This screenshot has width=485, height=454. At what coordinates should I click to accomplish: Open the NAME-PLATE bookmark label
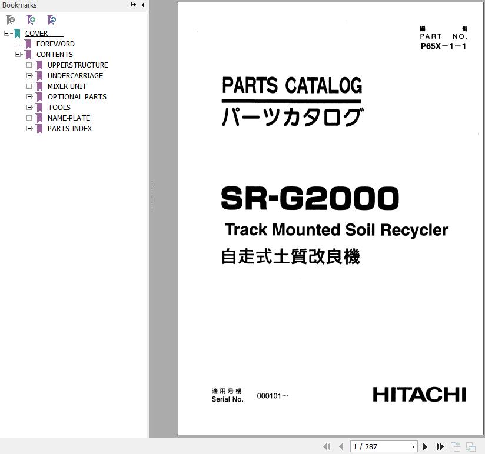(69, 118)
